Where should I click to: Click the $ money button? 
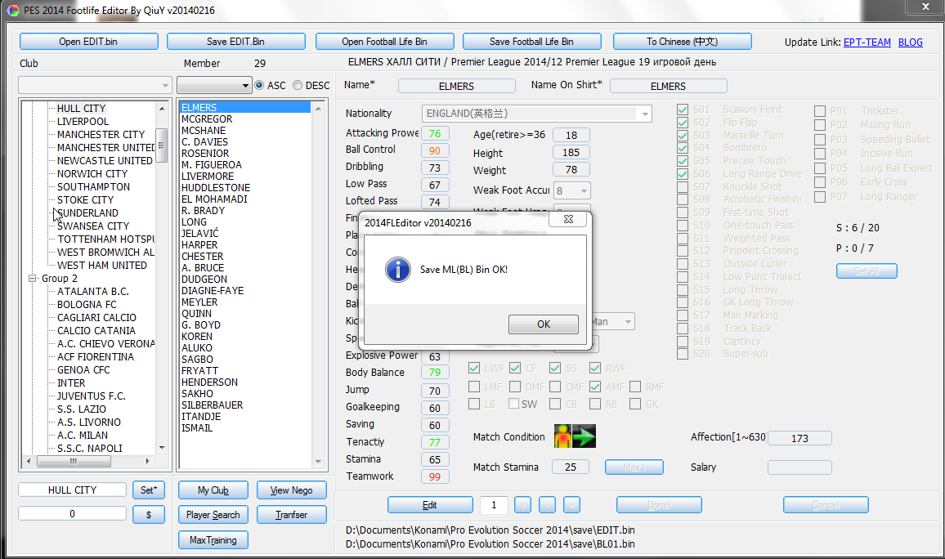click(148, 515)
